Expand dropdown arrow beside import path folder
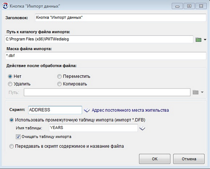Image resolution: width=210 pixels, height=169 pixels. tap(205, 40)
